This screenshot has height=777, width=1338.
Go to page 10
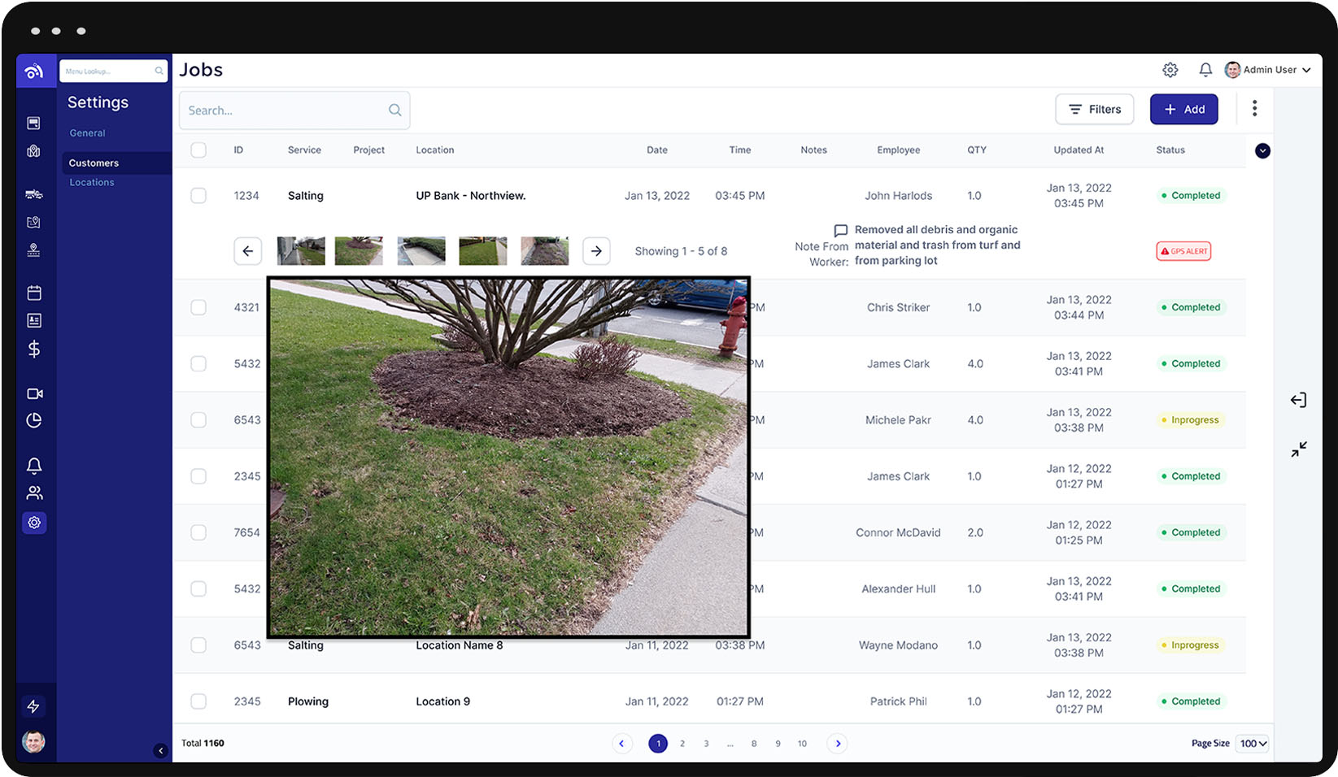(x=802, y=744)
